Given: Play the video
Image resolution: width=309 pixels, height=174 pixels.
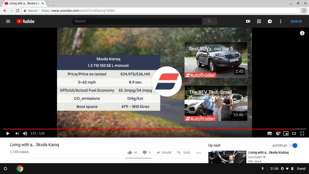Looking at the screenshot, I should coord(8,134).
